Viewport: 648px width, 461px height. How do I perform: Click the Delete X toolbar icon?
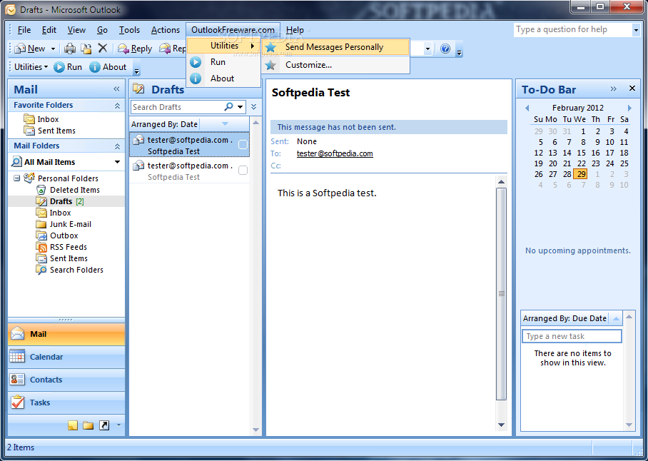coord(103,49)
